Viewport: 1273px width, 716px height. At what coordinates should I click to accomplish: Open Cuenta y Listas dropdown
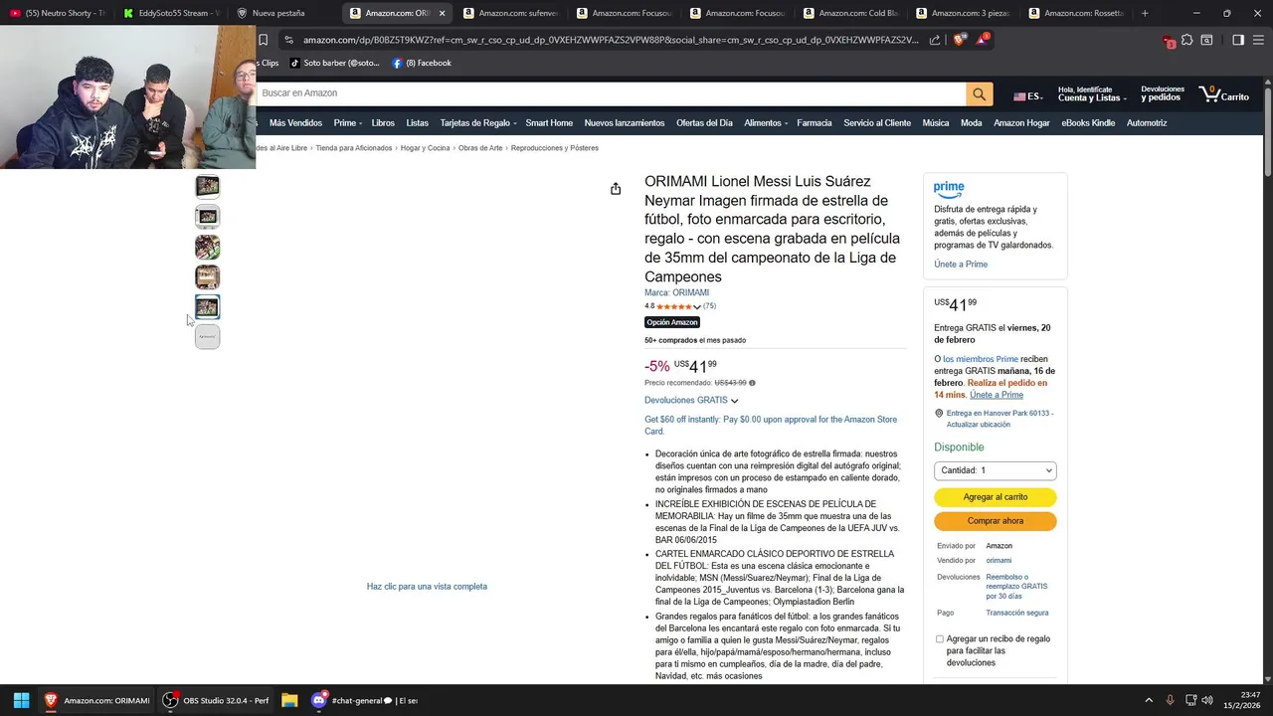pos(1092,93)
